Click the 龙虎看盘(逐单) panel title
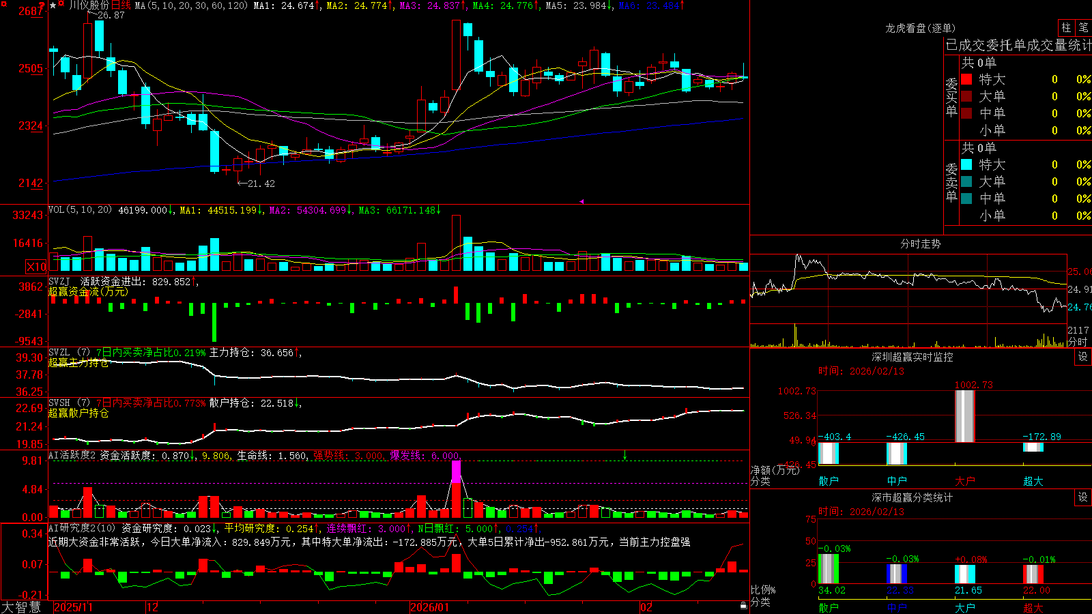 pos(921,28)
